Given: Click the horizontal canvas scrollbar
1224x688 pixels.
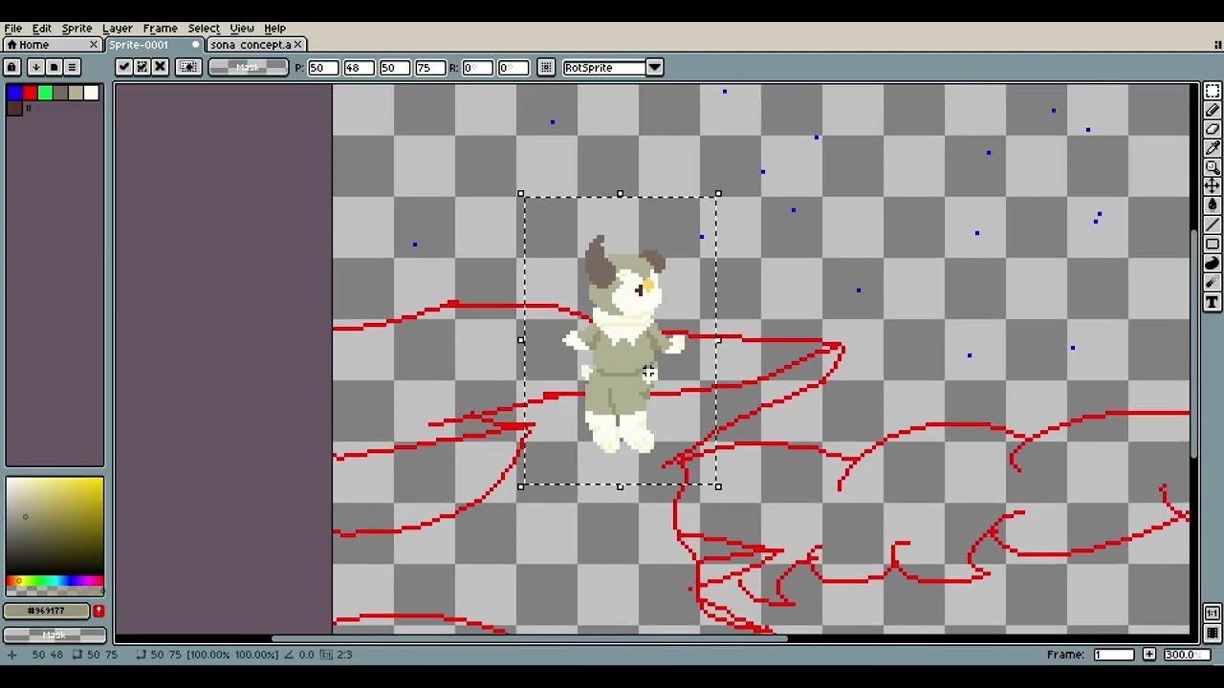Looking at the screenshot, I should pyautogui.click(x=531, y=638).
